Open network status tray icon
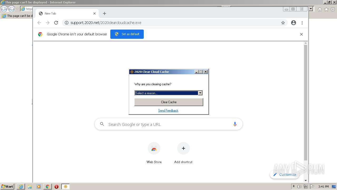The image size is (337, 190). pos(305,187)
